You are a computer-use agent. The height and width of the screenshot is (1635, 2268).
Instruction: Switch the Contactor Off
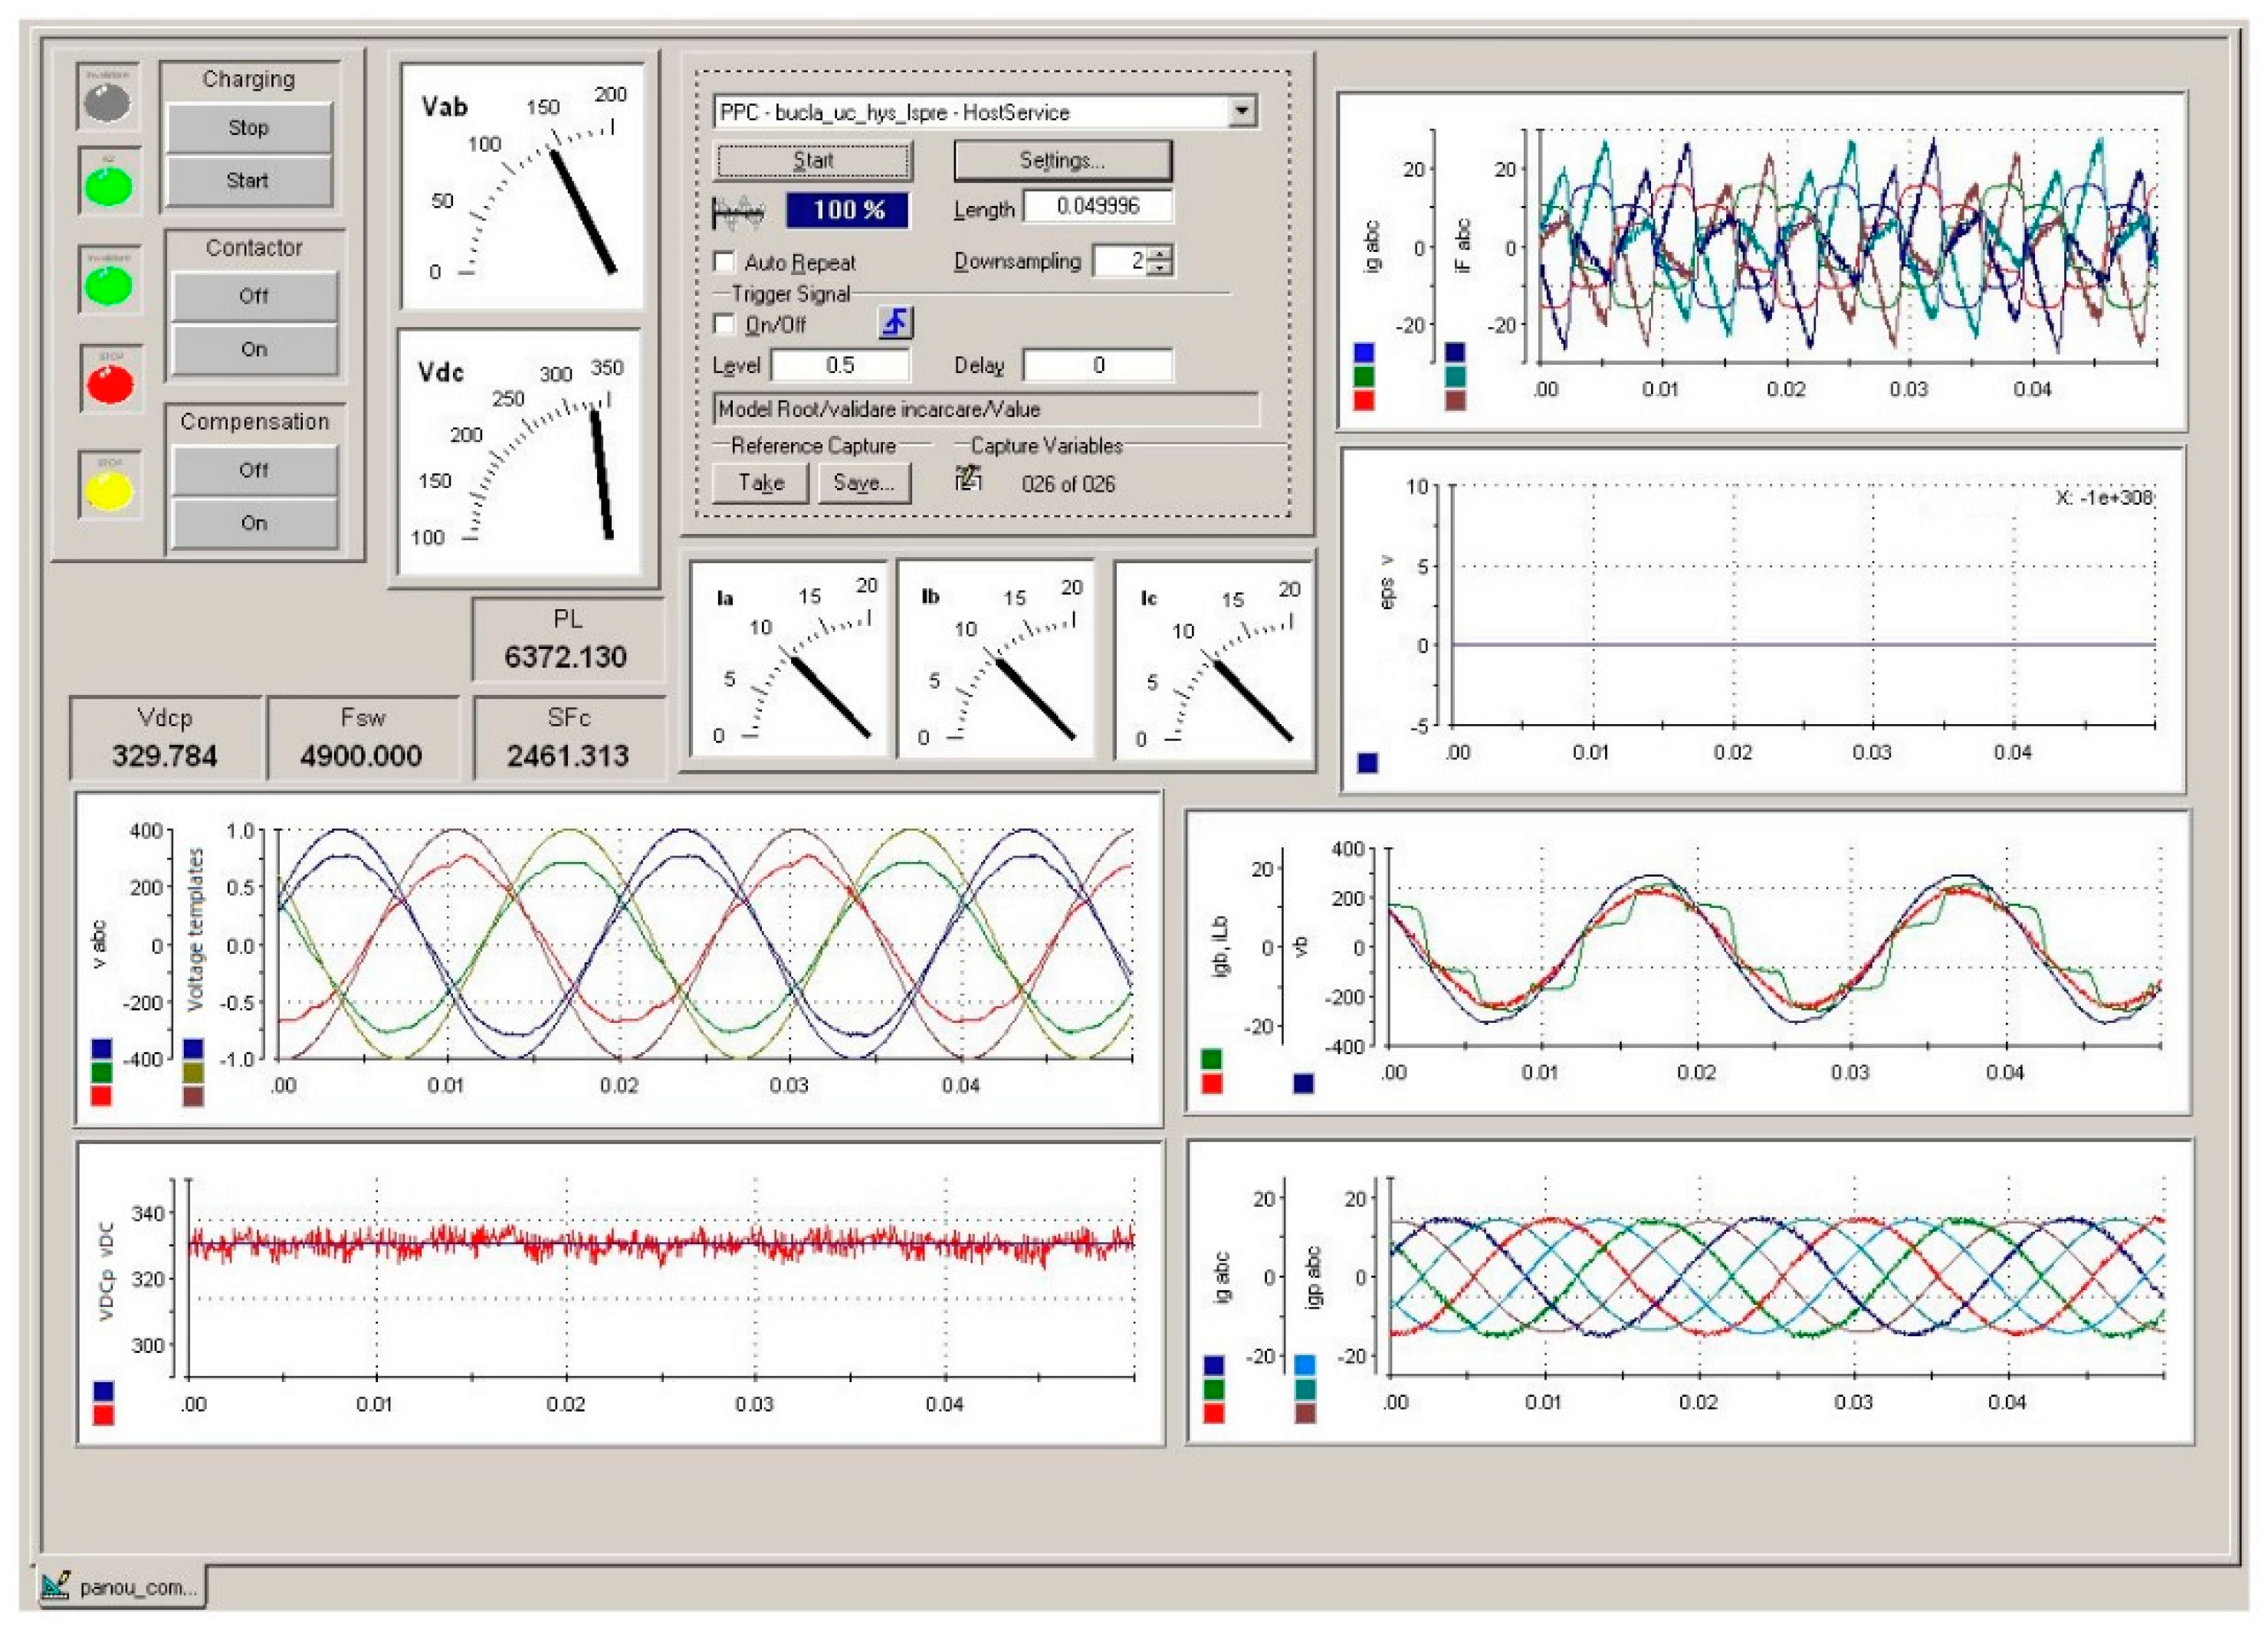254,296
